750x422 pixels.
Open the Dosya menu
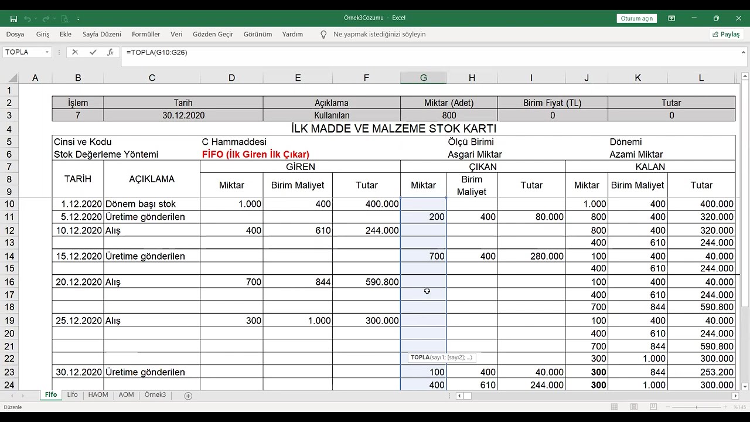(x=15, y=35)
